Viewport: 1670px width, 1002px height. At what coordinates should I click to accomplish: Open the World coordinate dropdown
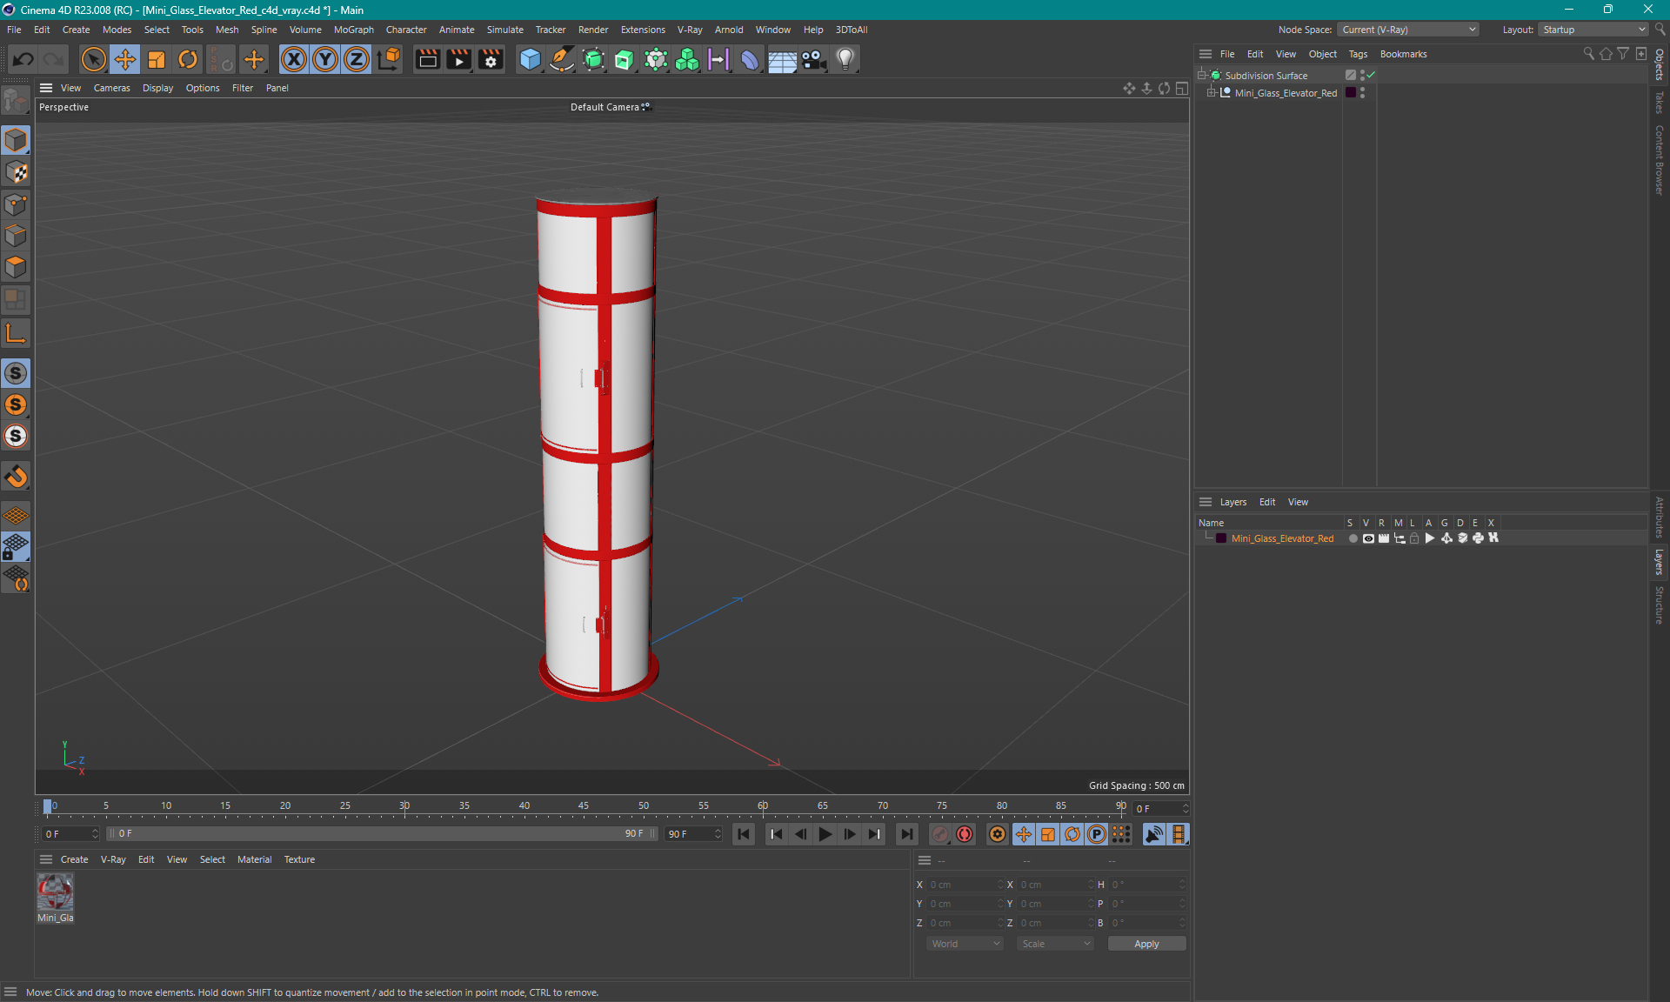coord(965,944)
